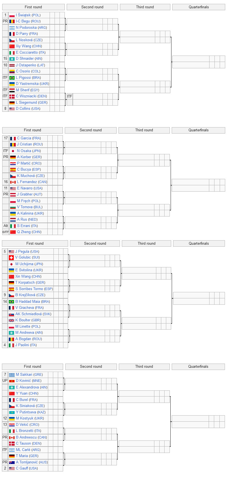
Task: Click Brazil flag icon beside L Pigossi
Action: click(12, 78)
